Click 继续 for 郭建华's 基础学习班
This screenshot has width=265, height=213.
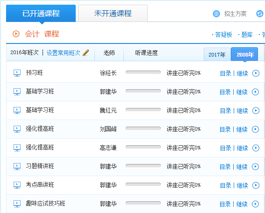(x=242, y=92)
